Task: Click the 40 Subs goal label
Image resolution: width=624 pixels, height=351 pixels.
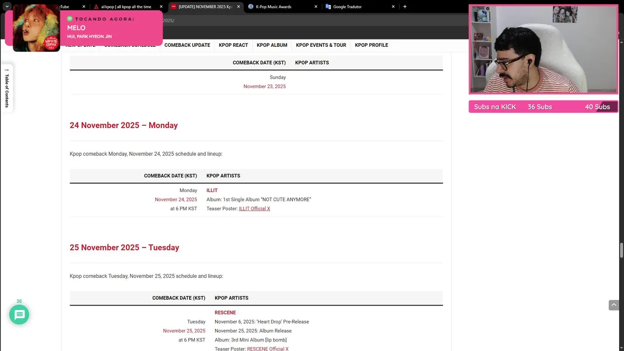Action: coord(598,107)
